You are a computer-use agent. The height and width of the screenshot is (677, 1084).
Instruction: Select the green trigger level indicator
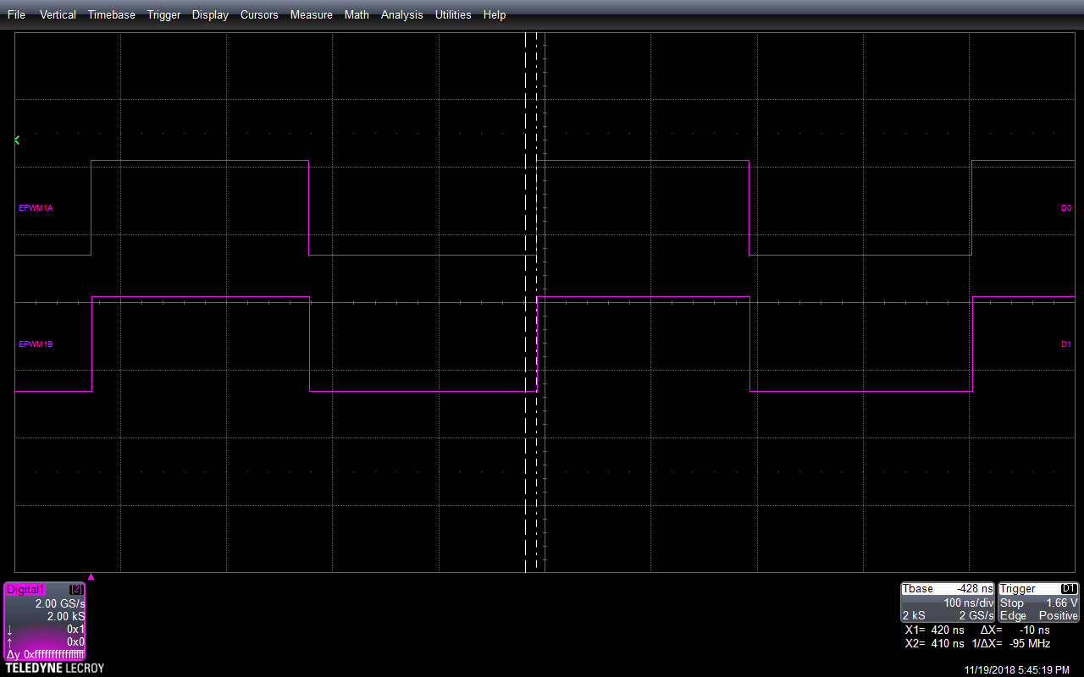(17, 140)
